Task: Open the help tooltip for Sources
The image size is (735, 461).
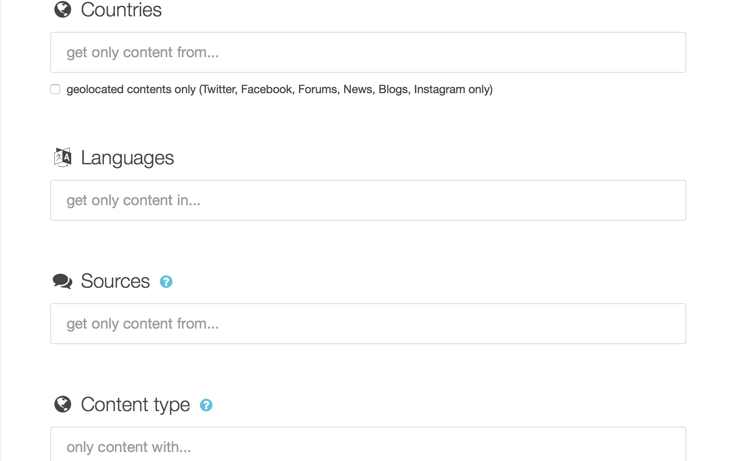Action: (x=166, y=282)
